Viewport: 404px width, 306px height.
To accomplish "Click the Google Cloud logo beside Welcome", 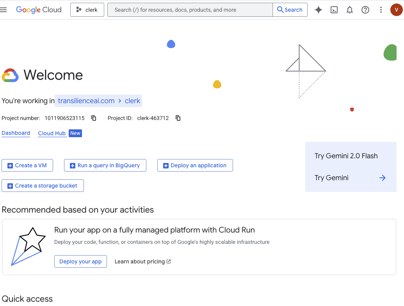I will click(x=10, y=75).
